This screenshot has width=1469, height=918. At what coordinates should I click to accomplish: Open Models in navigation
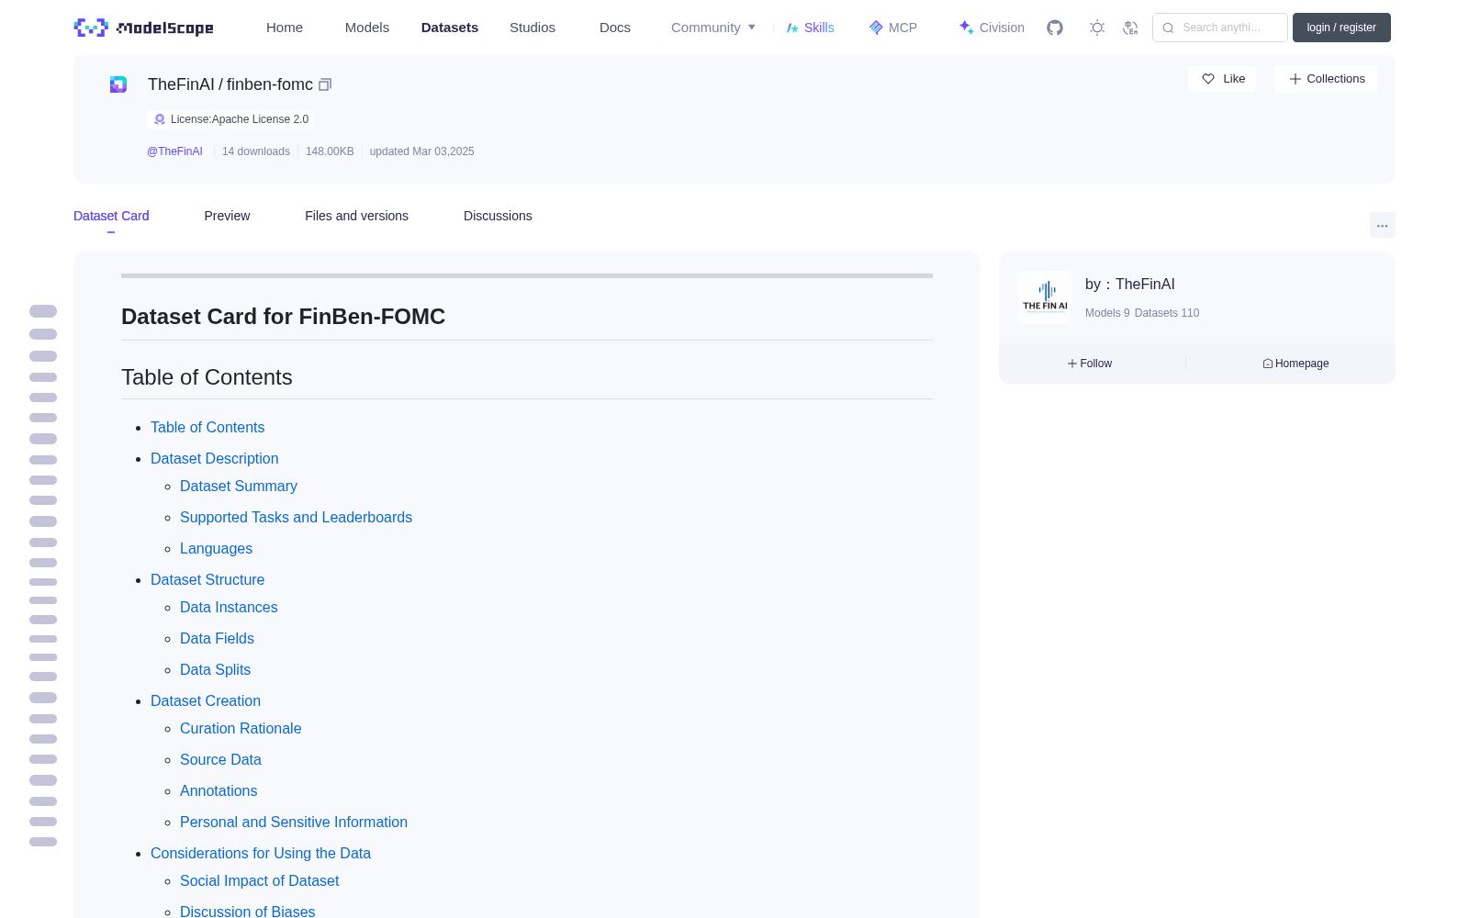pos(367,28)
